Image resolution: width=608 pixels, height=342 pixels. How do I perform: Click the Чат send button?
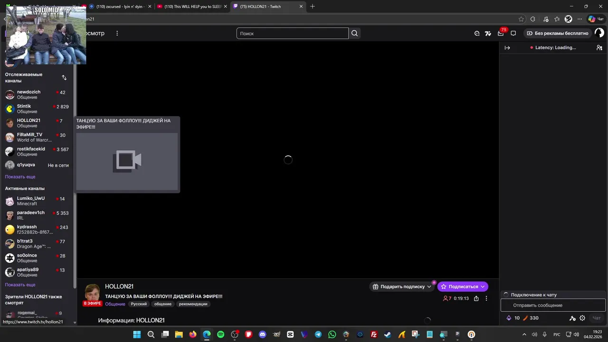597,318
